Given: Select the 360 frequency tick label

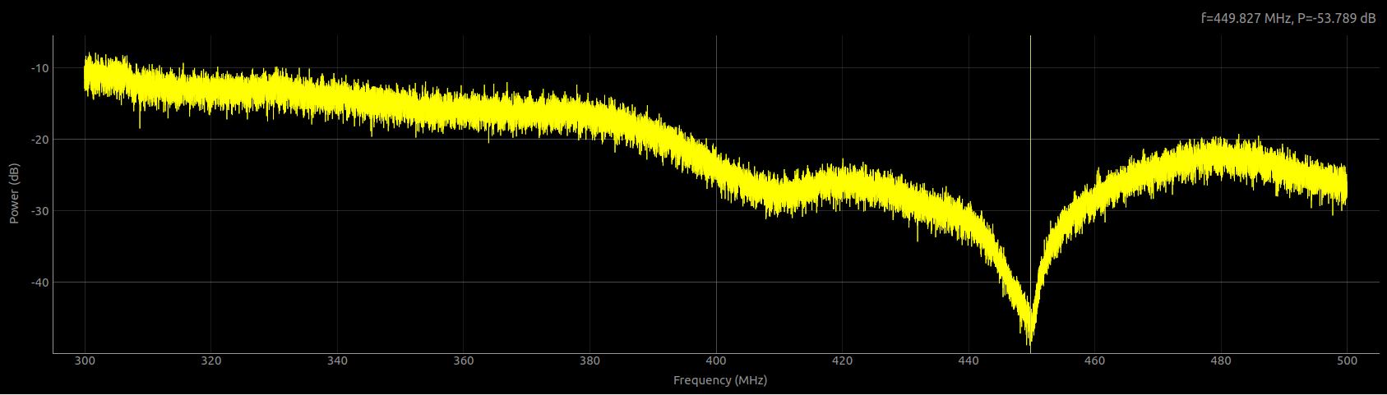Looking at the screenshot, I should pyautogui.click(x=464, y=361).
